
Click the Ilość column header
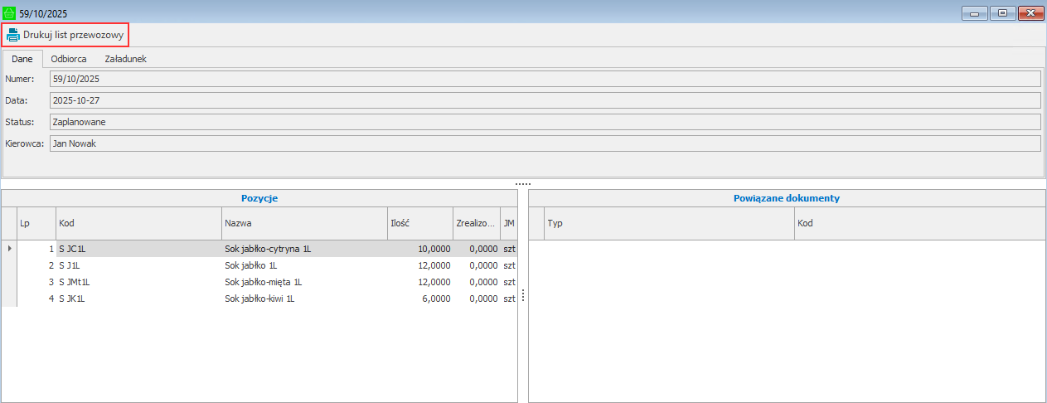coord(419,223)
